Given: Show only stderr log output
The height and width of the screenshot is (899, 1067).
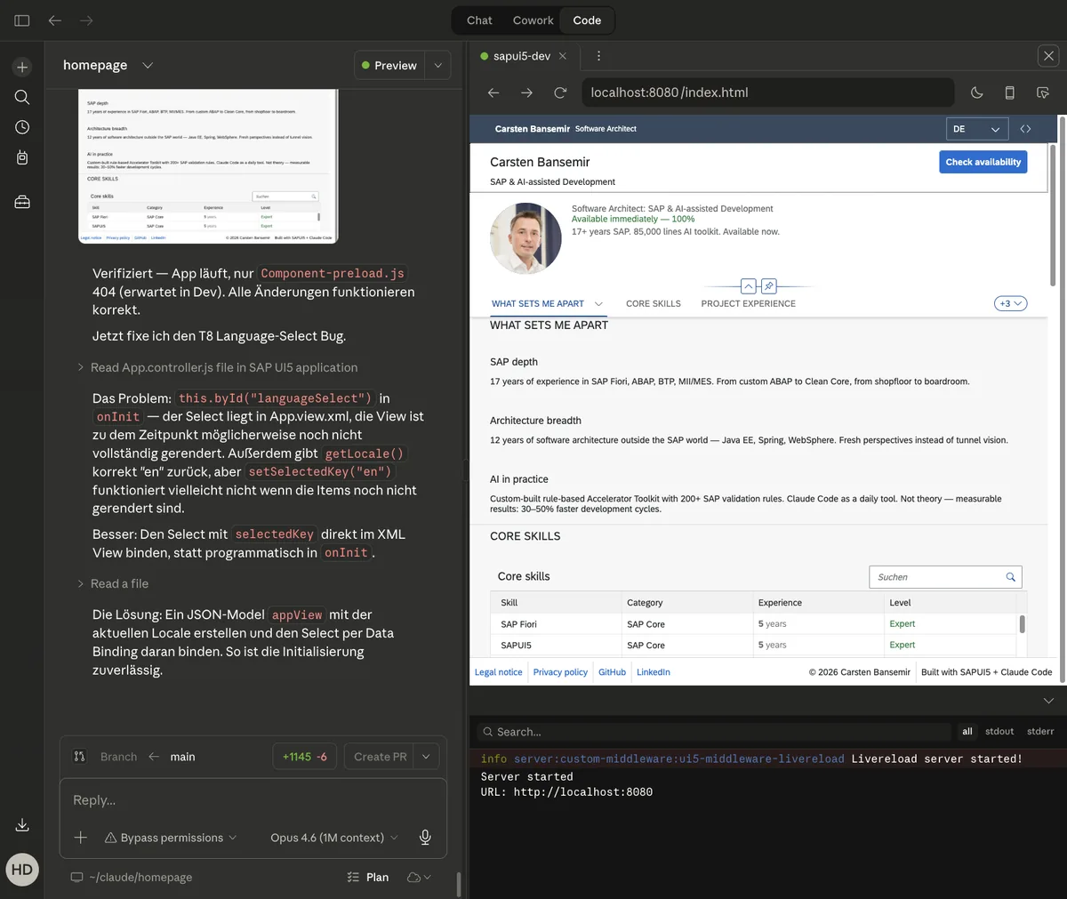Looking at the screenshot, I should (1039, 732).
